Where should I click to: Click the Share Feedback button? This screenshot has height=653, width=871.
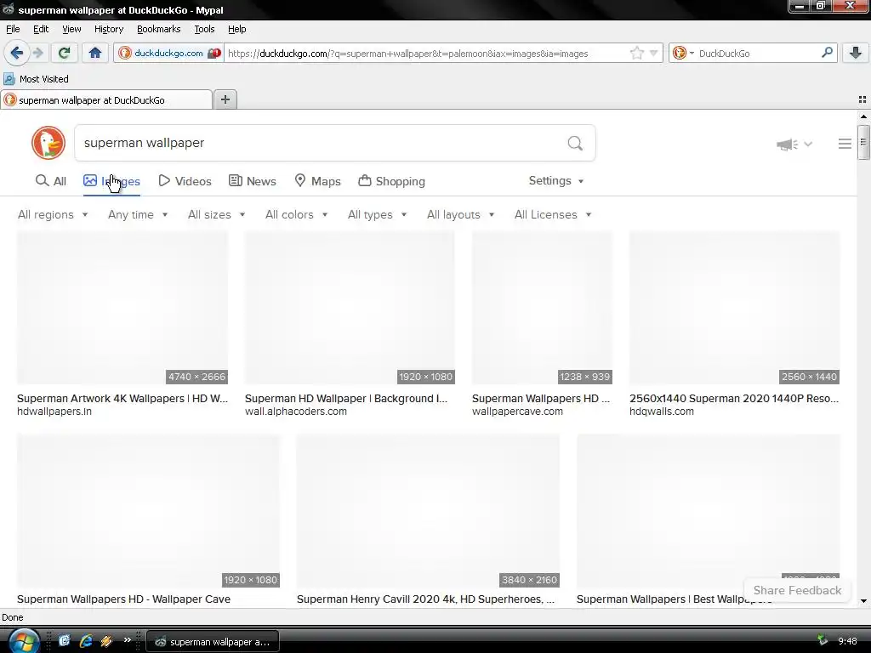tap(797, 590)
